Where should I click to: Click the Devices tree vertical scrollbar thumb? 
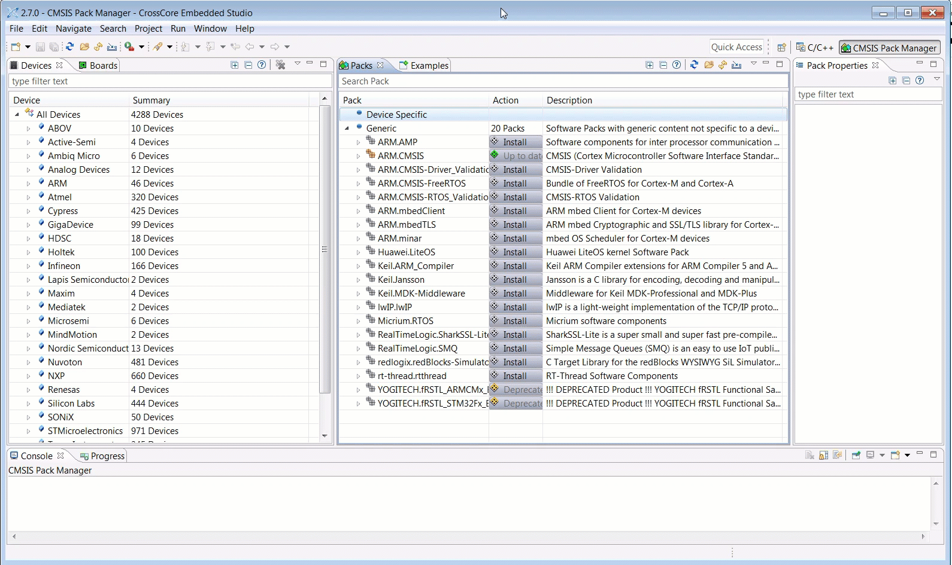[x=325, y=249]
